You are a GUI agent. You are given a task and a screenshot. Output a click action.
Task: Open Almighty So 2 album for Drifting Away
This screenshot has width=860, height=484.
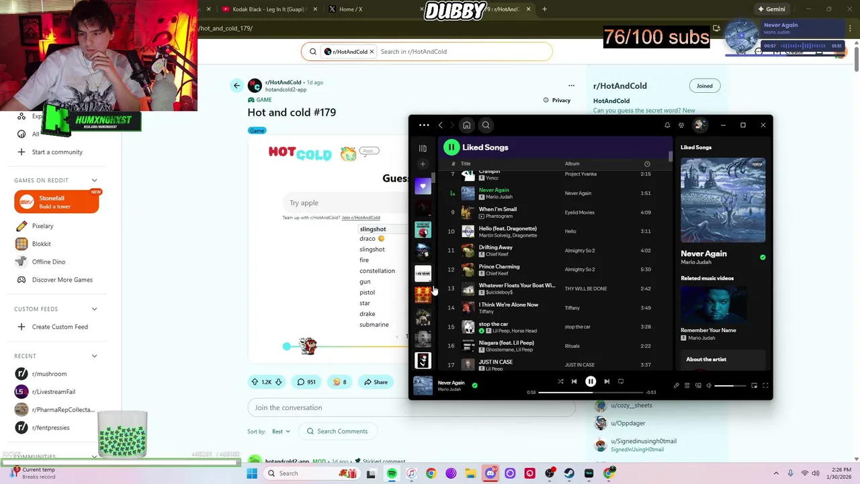pyautogui.click(x=580, y=251)
